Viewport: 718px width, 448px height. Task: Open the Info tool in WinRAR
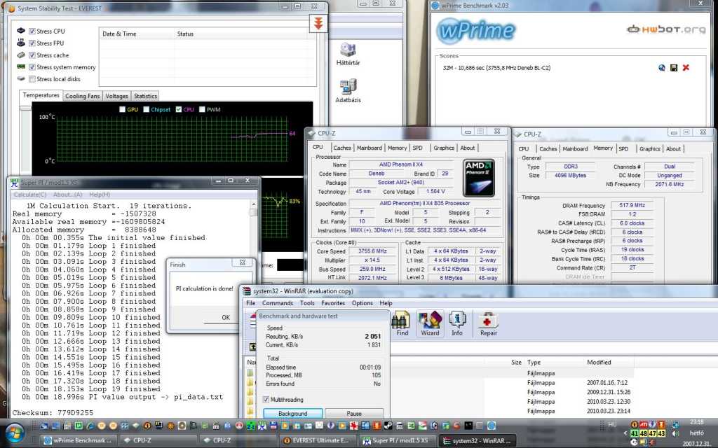457,323
